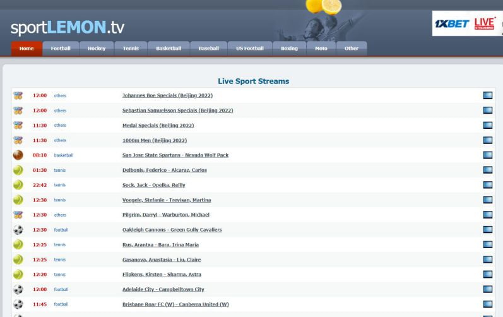Click soccer ball icon in Oakleigh Cannons row
The image size is (503, 317).
click(18, 230)
